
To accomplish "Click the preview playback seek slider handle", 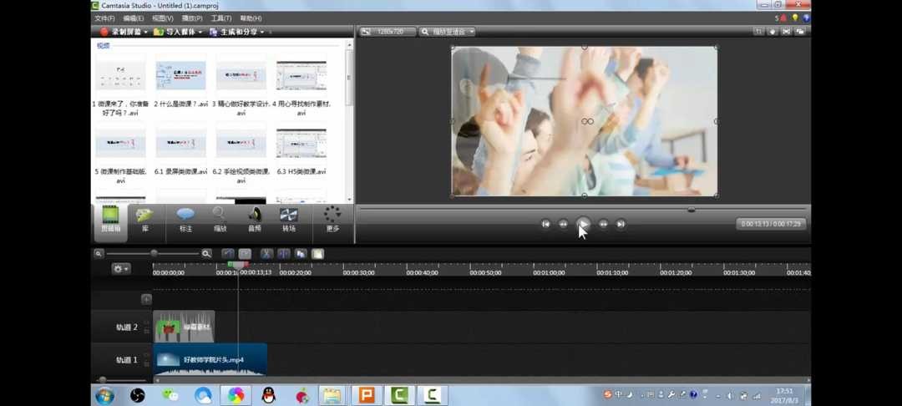I will pos(692,210).
